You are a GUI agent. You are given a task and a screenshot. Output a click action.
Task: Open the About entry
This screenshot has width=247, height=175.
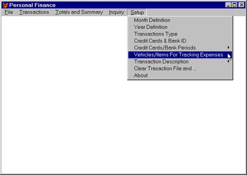(x=180, y=75)
